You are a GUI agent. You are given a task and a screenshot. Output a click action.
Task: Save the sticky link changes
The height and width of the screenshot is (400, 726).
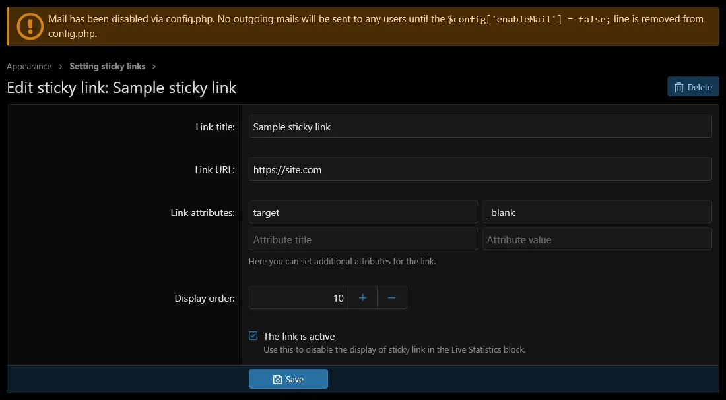[288, 379]
